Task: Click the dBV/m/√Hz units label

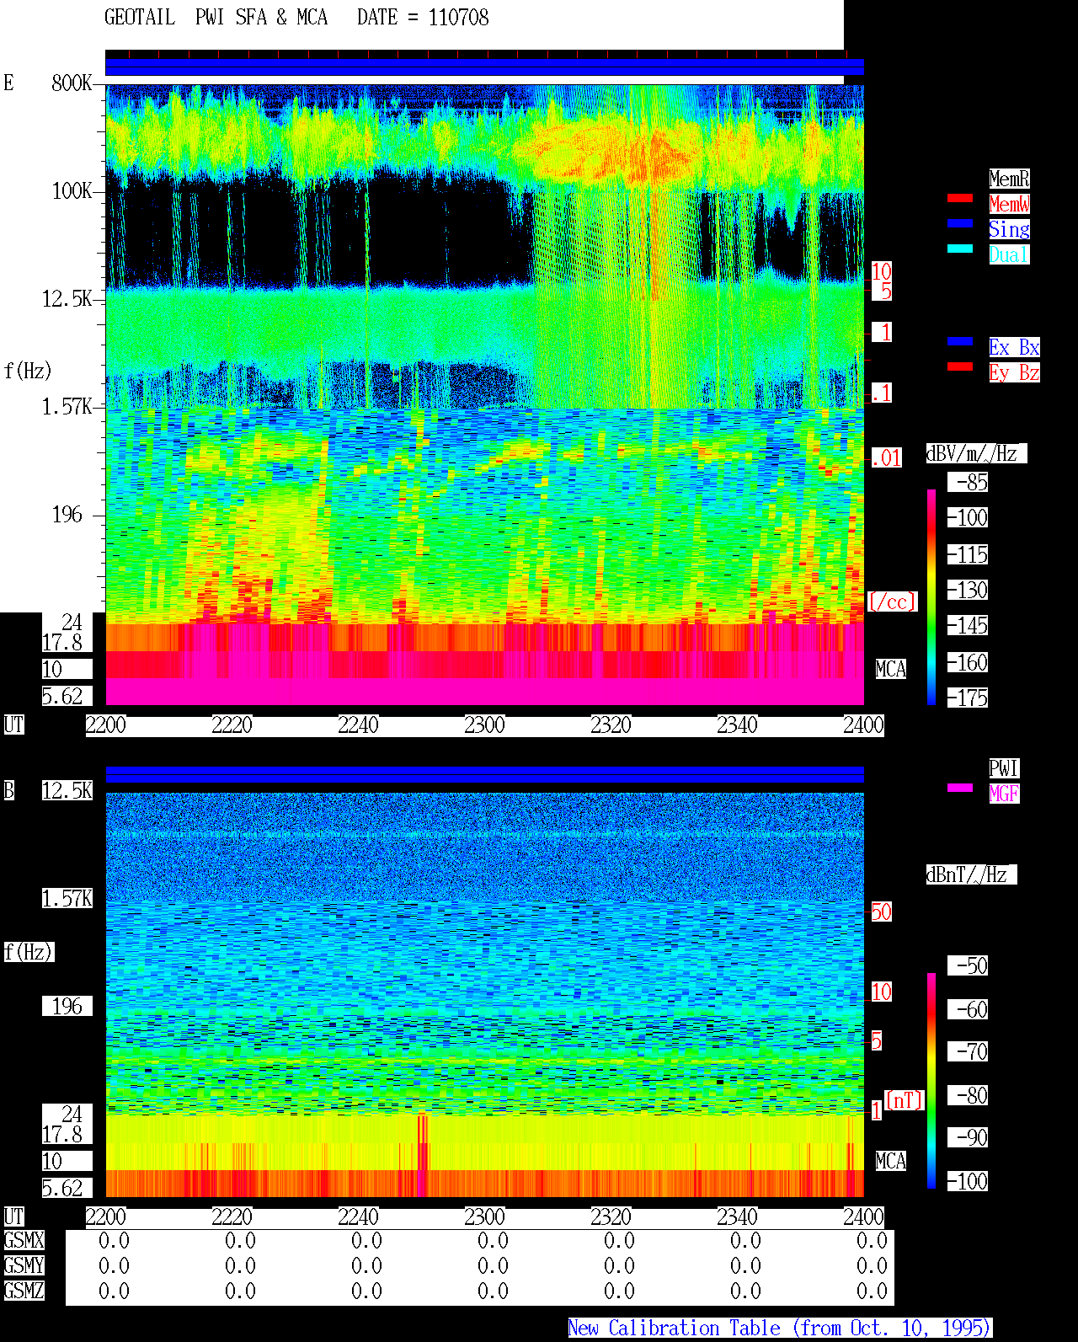Action: (976, 454)
